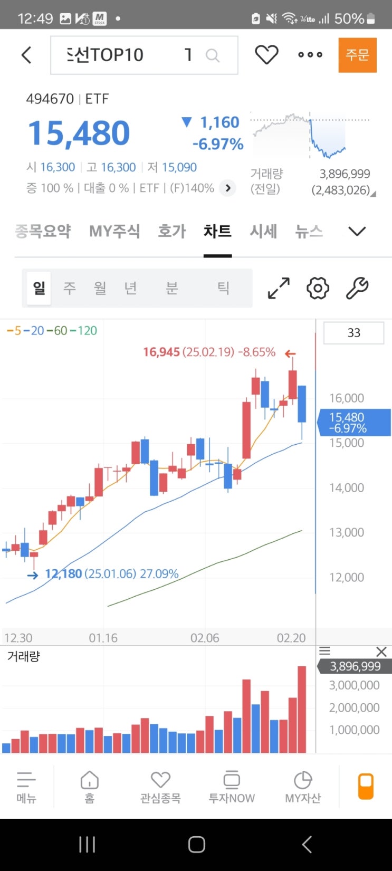This screenshot has width=392, height=871.
Task: Expand stock info details arrow
Action: [227, 188]
